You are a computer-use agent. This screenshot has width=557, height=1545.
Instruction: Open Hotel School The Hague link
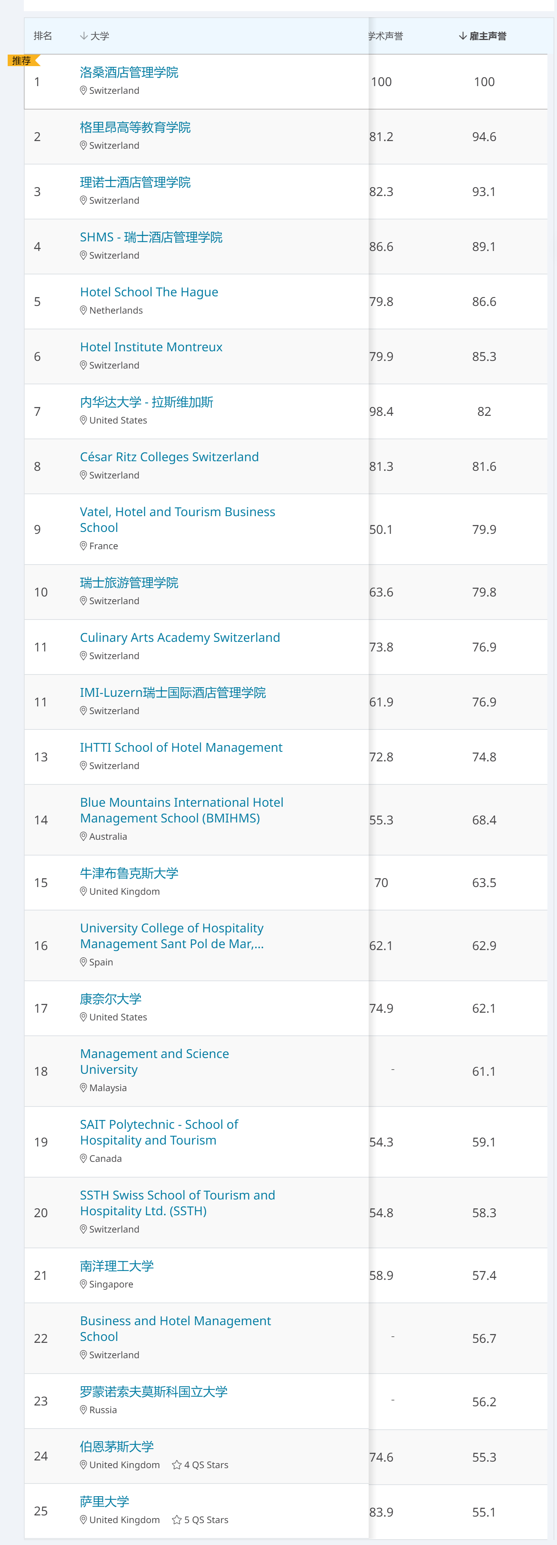[149, 292]
